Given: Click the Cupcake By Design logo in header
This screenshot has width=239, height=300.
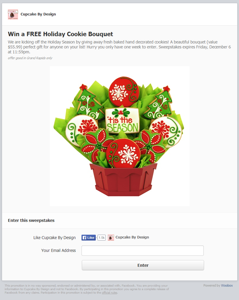Looking at the screenshot, I should click(x=13, y=14).
